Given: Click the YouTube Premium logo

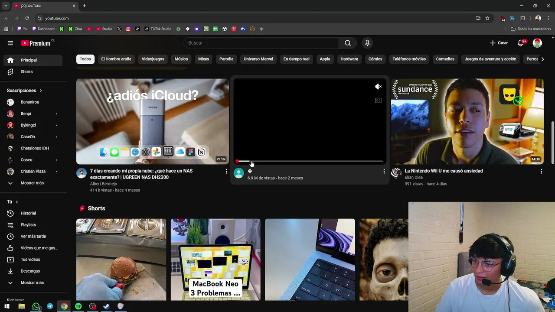Looking at the screenshot, I should (36, 43).
